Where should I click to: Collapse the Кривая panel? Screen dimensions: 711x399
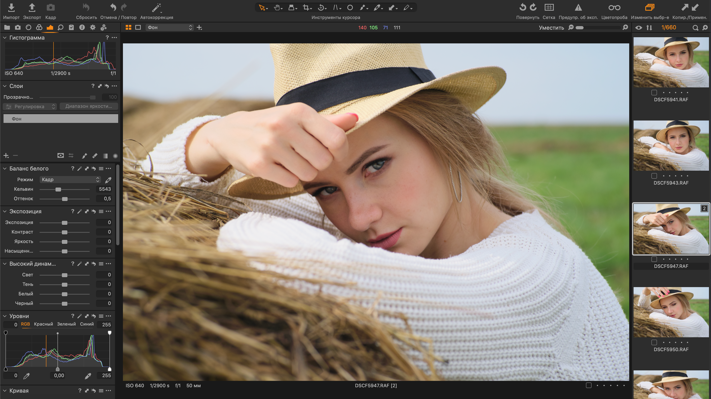[5, 391]
